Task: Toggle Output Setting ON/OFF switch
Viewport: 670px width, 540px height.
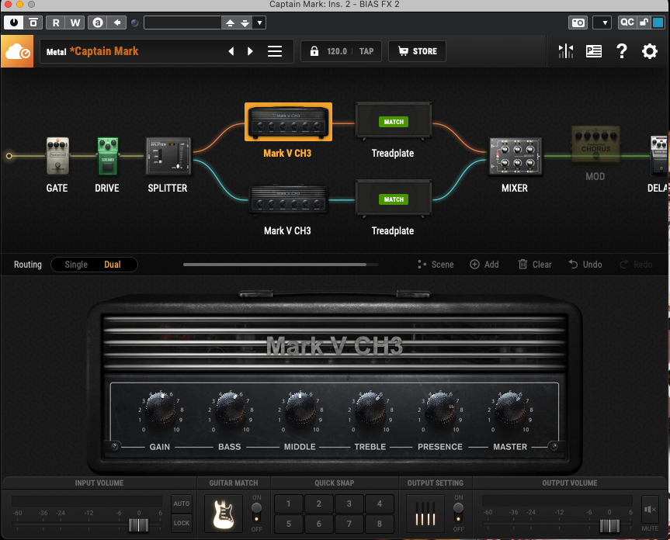Action: point(458,513)
